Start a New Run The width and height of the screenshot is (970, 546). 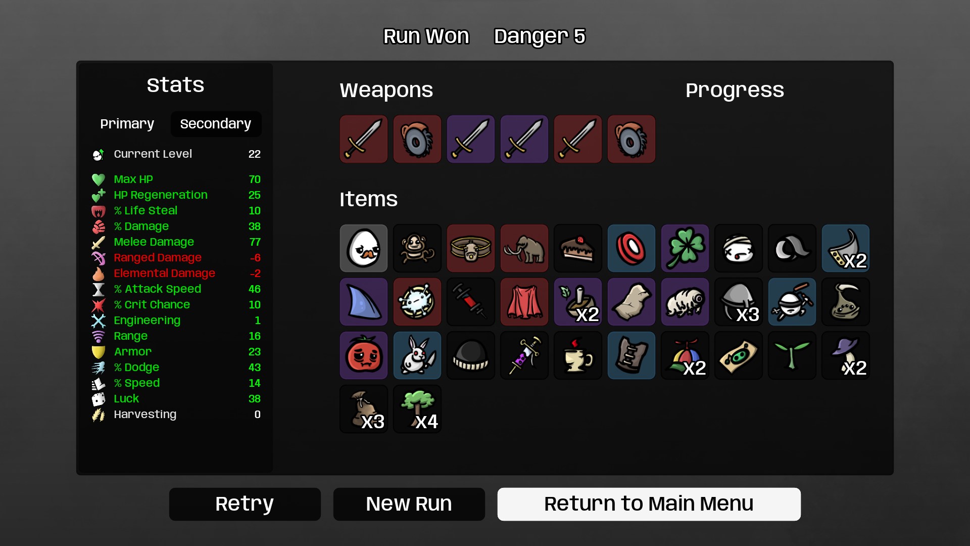409,504
